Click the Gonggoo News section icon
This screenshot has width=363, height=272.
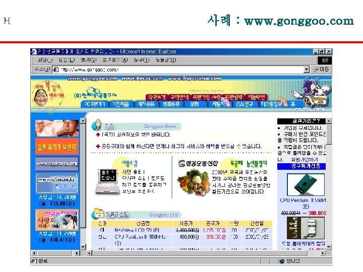98,125
